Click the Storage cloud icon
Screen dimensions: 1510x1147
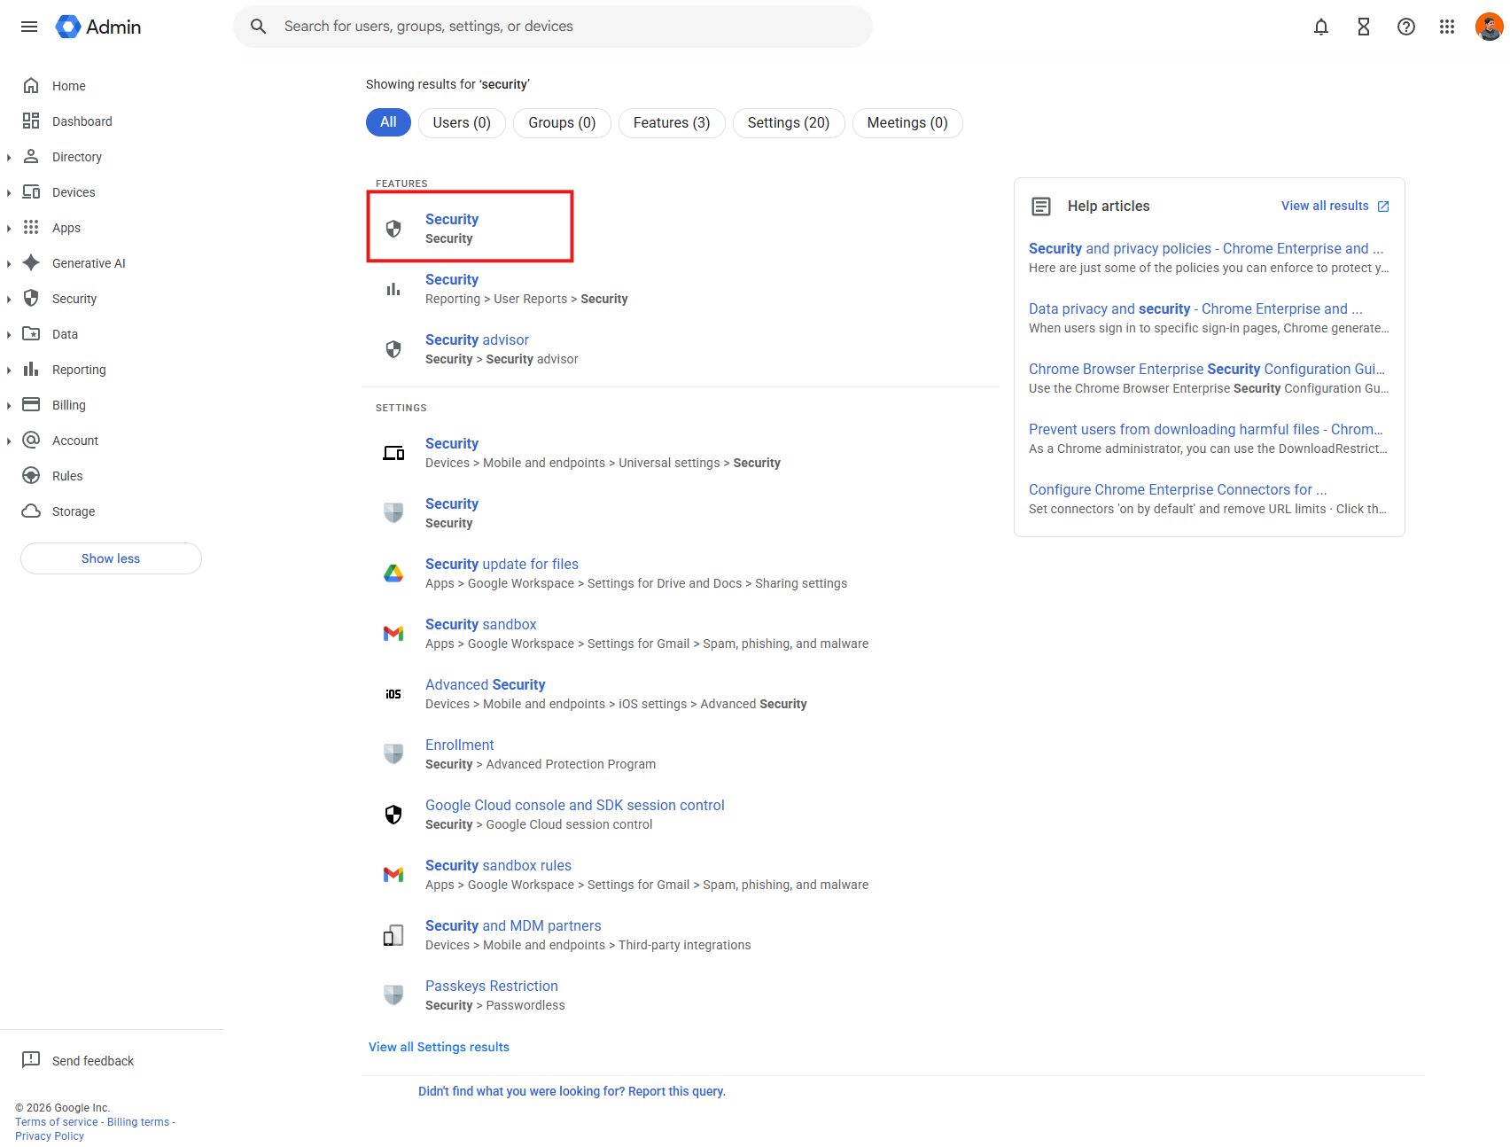coord(31,511)
